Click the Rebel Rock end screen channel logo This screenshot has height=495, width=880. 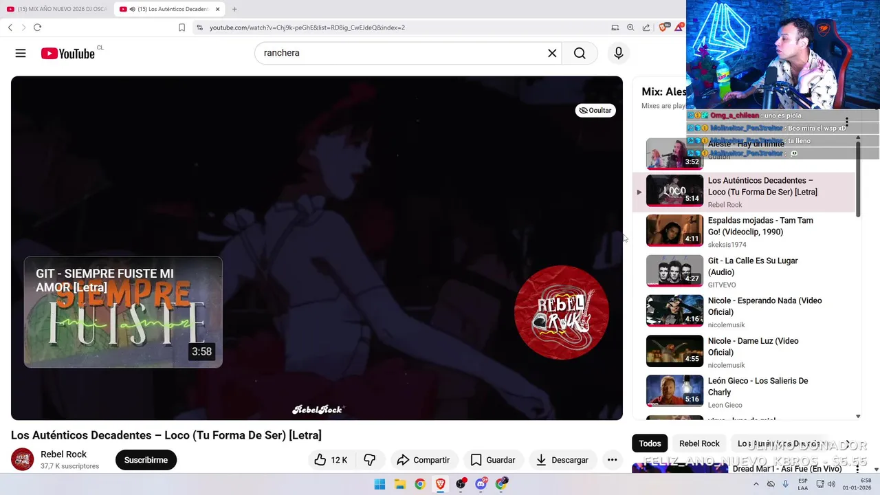pos(561,312)
